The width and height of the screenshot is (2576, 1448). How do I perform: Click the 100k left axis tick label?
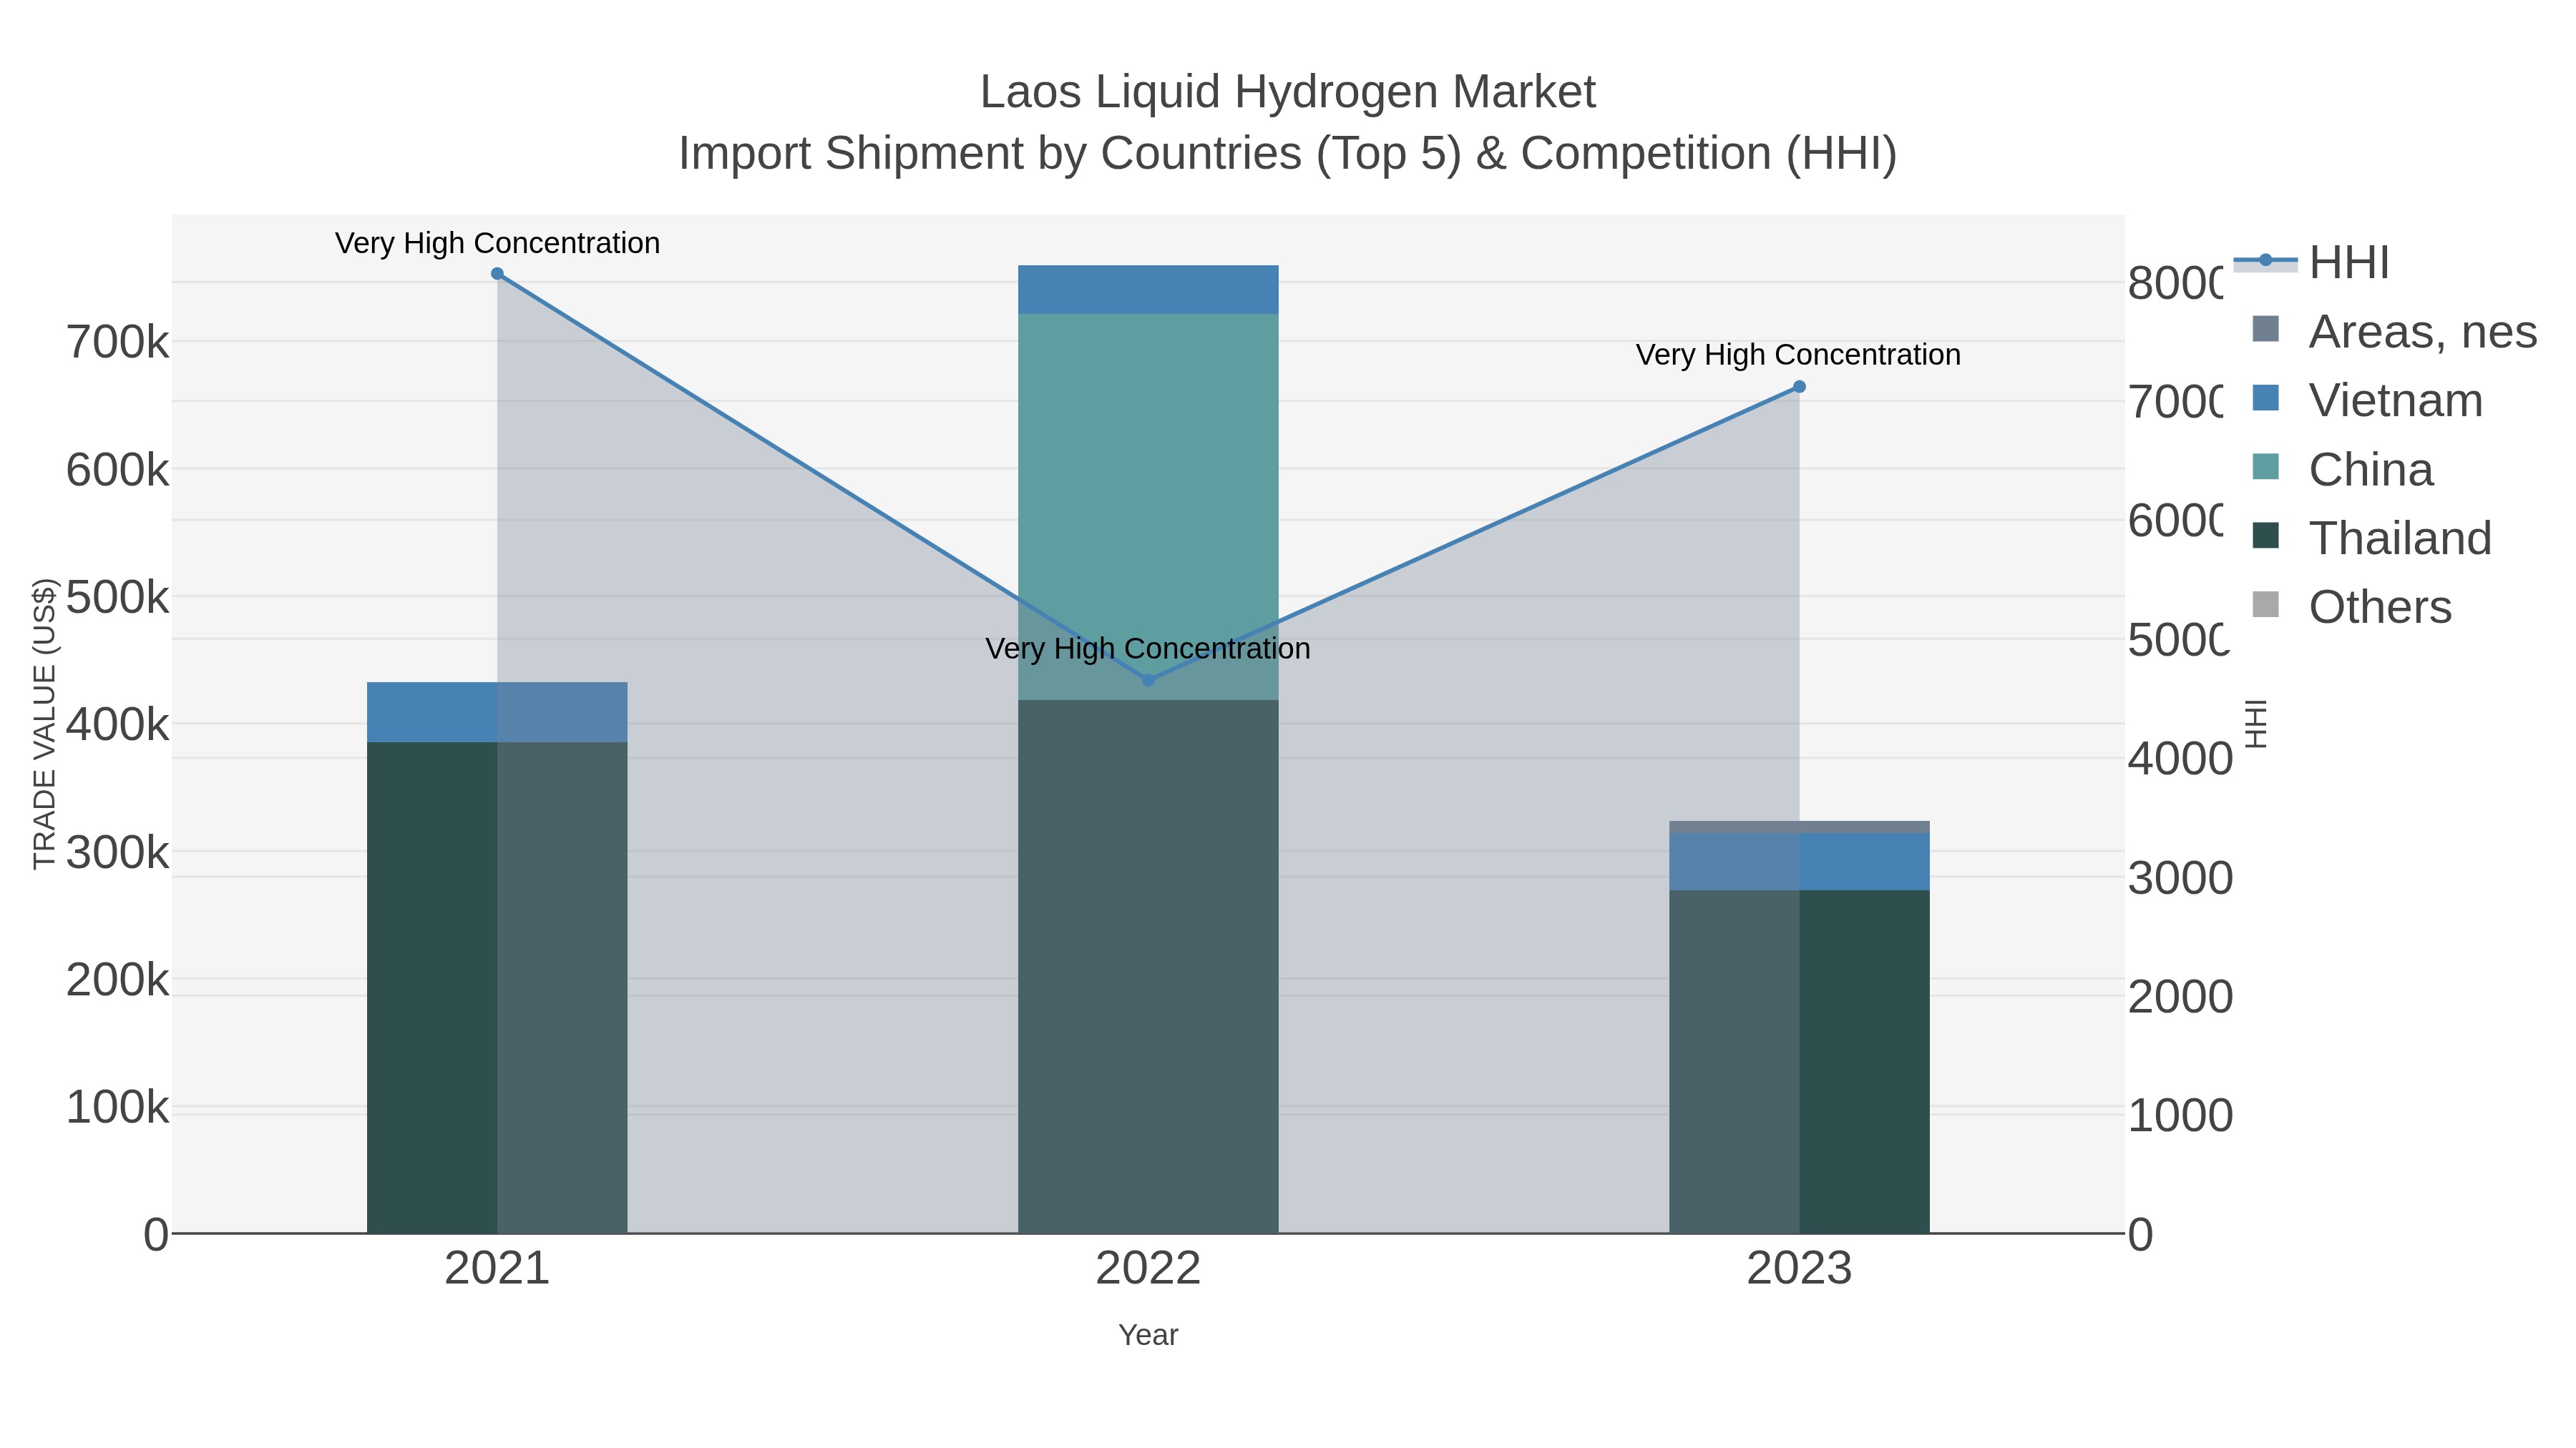118,1107
